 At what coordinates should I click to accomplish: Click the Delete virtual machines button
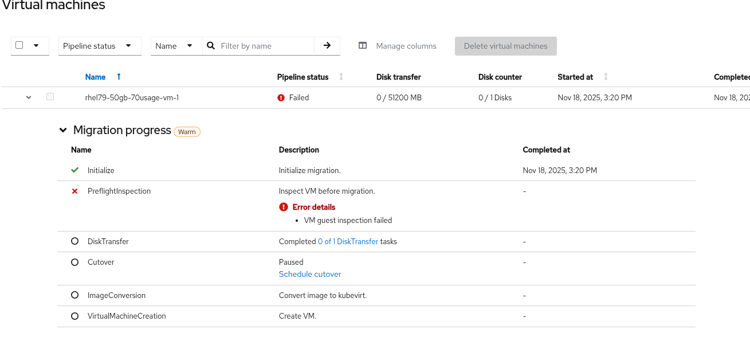505,46
